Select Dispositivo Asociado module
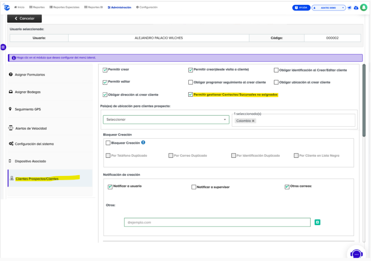Screen dimensions: 371x261 50,161
